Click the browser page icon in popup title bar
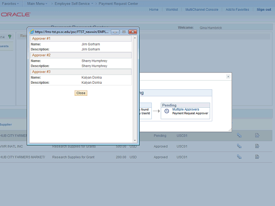This screenshot has width=275, height=206. pos(31,32)
